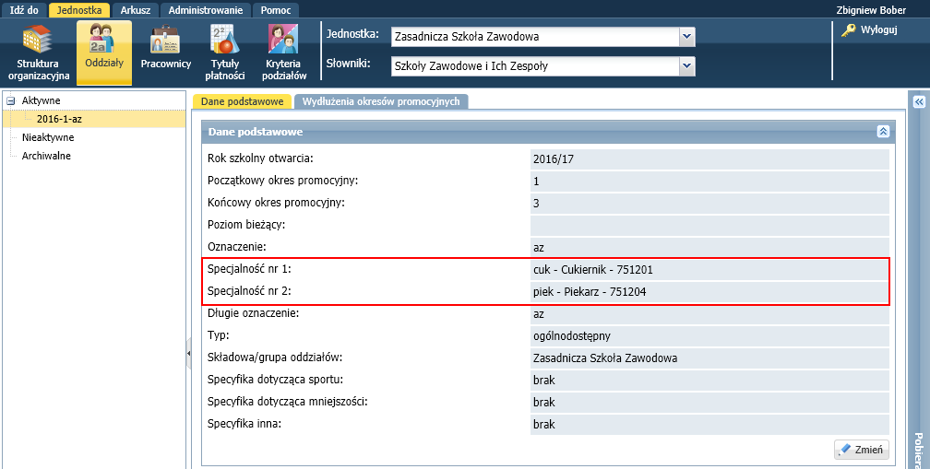The height and width of the screenshot is (469, 930).
Task: Select the Nieaktywne tree item
Action: (48, 137)
